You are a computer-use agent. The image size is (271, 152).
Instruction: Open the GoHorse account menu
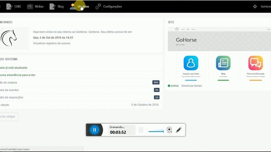click(x=265, y=7)
